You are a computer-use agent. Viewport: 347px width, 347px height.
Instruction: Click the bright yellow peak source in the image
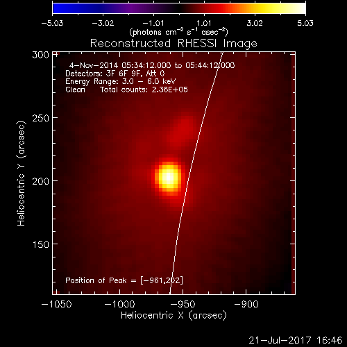[169, 177]
